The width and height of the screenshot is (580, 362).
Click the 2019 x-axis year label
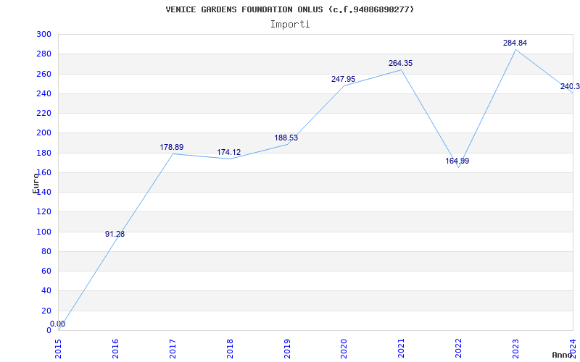coord(287,349)
